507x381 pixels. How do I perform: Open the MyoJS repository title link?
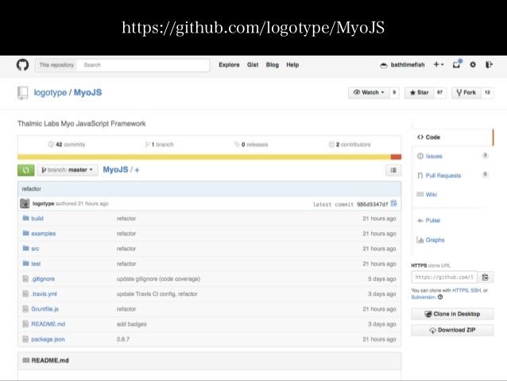(x=87, y=92)
